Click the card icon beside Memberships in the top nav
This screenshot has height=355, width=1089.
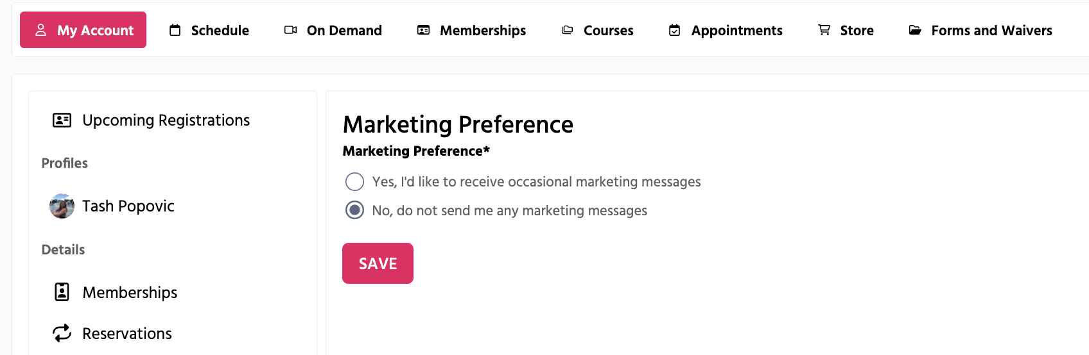(423, 30)
